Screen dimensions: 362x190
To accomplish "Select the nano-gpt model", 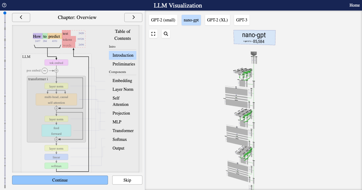I will 191,20.
